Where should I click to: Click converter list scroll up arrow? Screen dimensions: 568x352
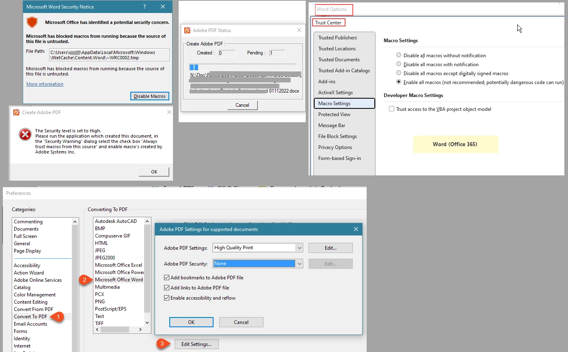pos(147,221)
